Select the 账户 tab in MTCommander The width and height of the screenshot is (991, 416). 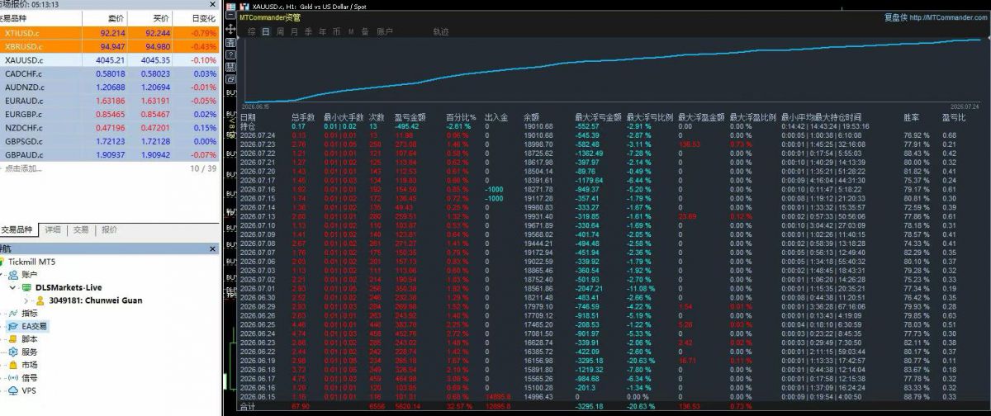[x=384, y=31]
